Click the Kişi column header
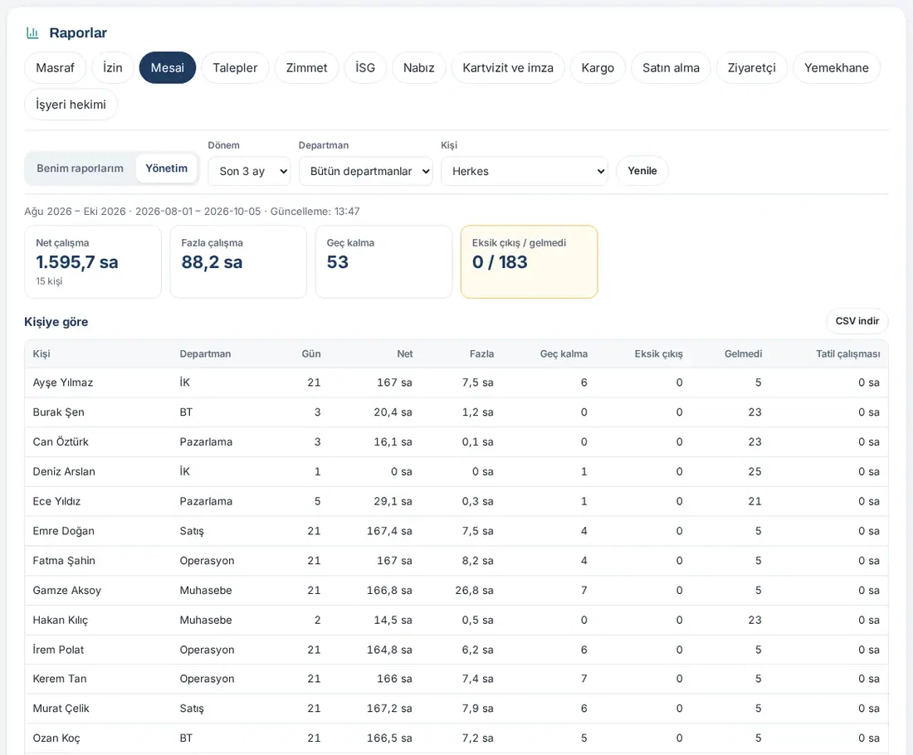The height and width of the screenshot is (755, 913). point(41,354)
